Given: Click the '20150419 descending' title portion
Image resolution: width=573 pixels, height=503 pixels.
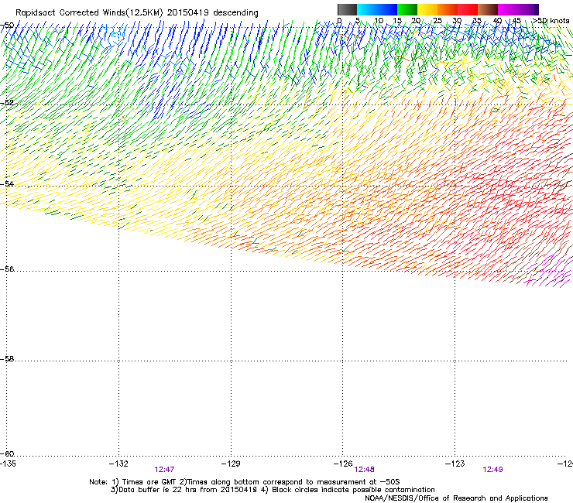Looking at the screenshot, I should (x=213, y=13).
